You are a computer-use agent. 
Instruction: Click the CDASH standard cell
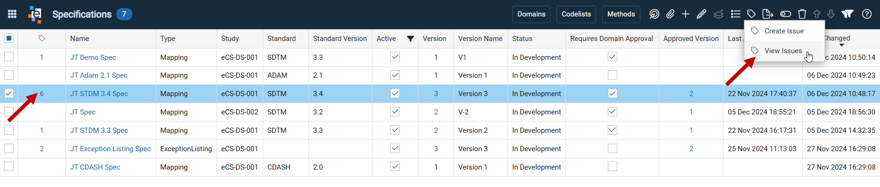[279, 167]
